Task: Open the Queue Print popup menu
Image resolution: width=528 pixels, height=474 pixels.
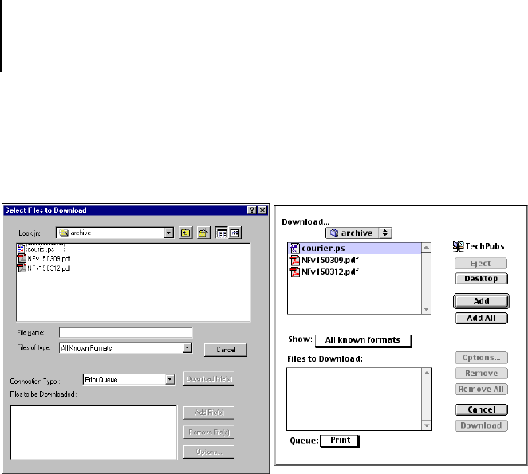Action: click(x=340, y=441)
